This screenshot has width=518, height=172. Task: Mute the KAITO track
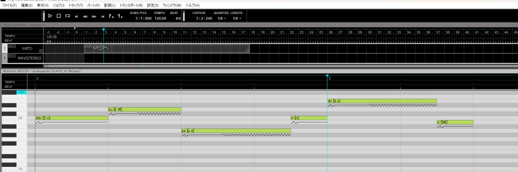(x=9, y=46)
